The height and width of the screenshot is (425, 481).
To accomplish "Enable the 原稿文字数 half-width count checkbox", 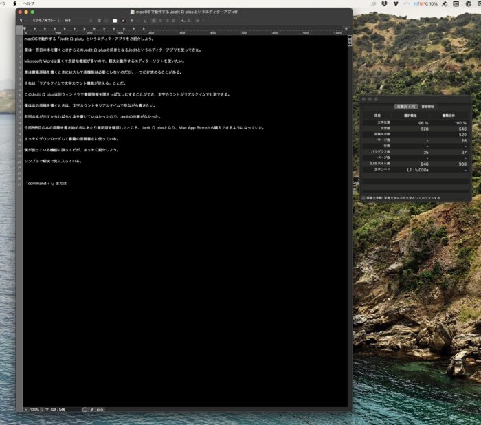I will coord(363,197).
